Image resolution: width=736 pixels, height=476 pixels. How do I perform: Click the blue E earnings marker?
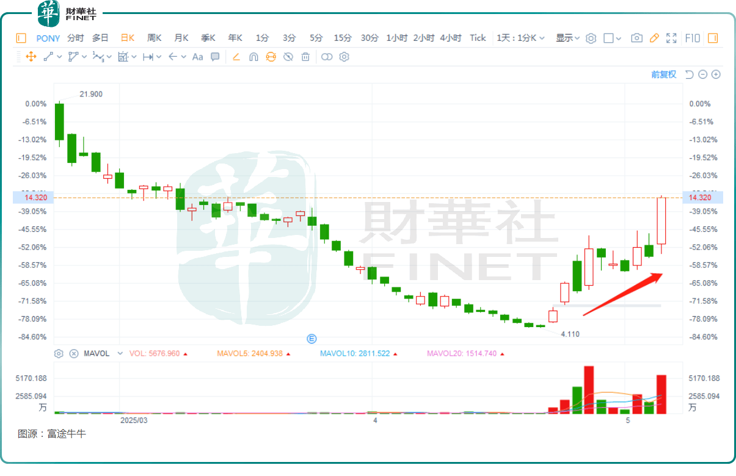pyautogui.click(x=311, y=338)
